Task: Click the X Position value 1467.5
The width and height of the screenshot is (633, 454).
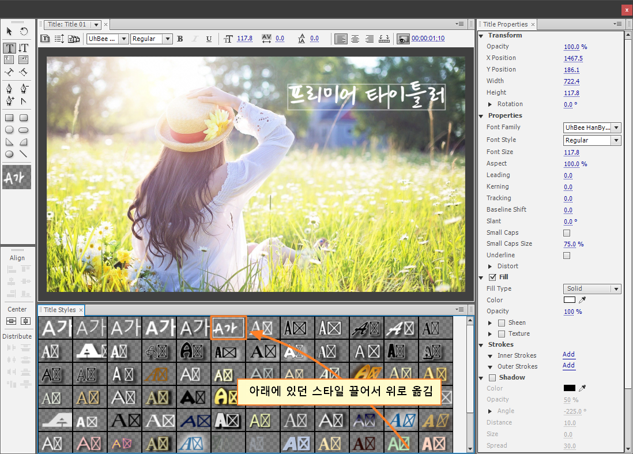Action: (x=573, y=59)
